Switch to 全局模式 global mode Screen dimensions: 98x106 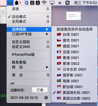pos(29,21)
